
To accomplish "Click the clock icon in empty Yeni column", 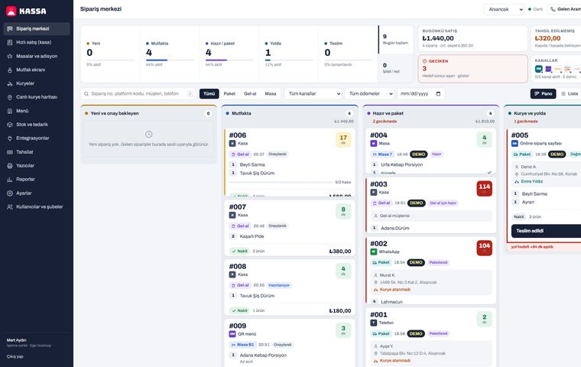I will click(148, 135).
